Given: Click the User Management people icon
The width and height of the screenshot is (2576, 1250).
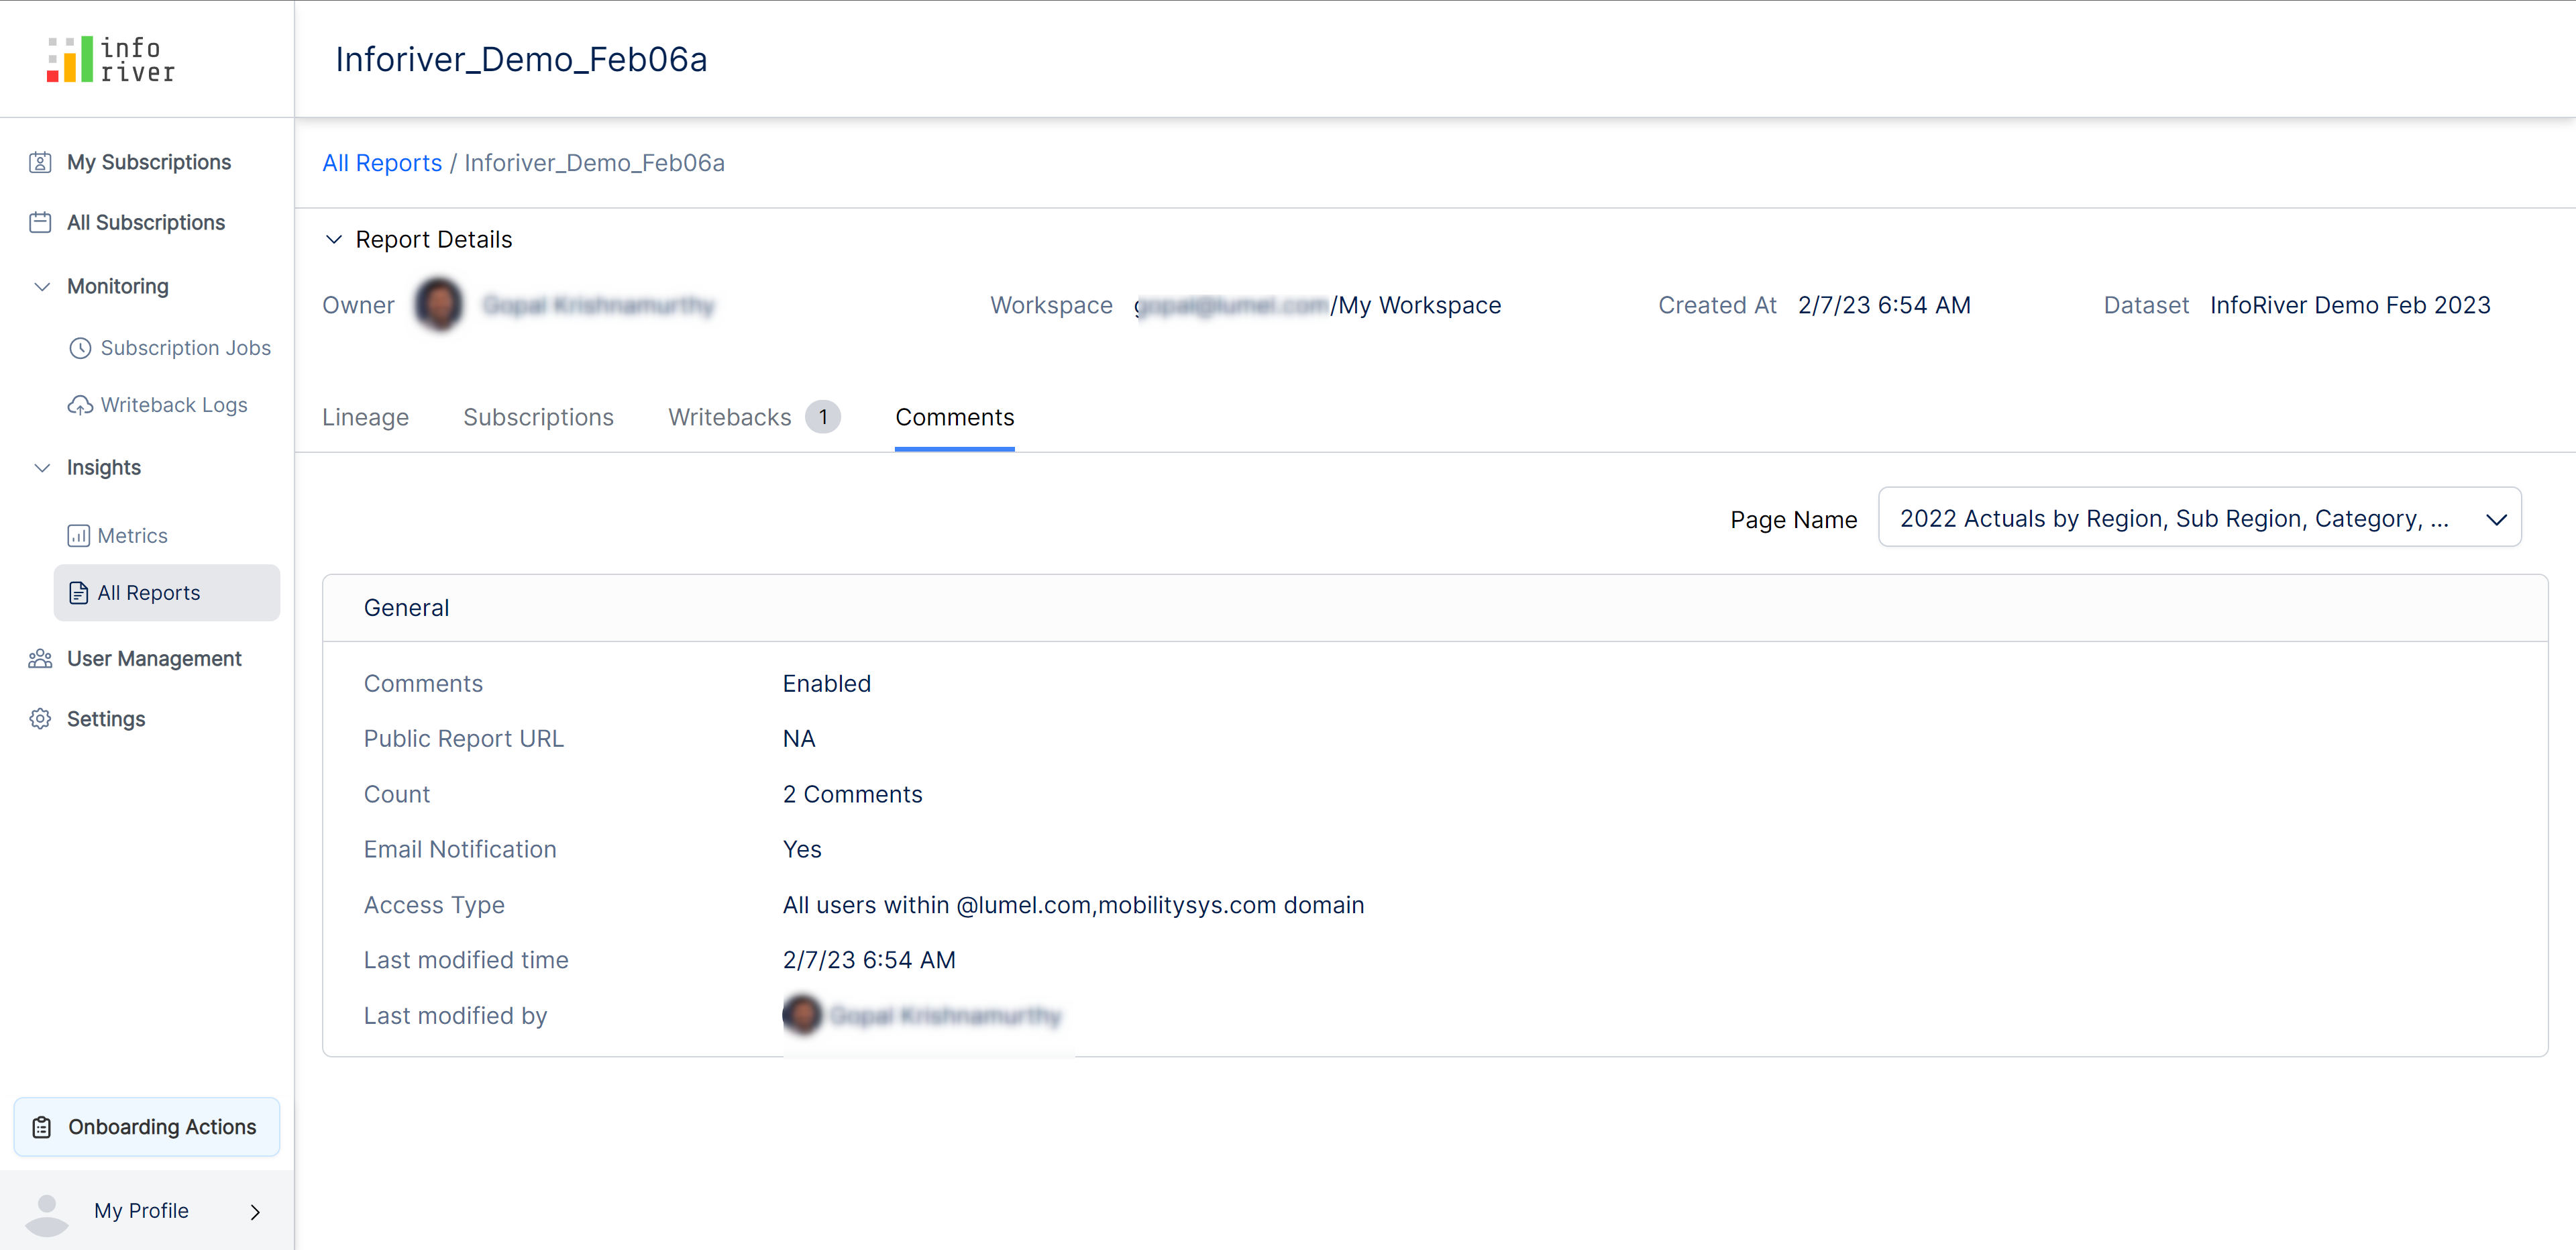Looking at the screenshot, I should 40,659.
